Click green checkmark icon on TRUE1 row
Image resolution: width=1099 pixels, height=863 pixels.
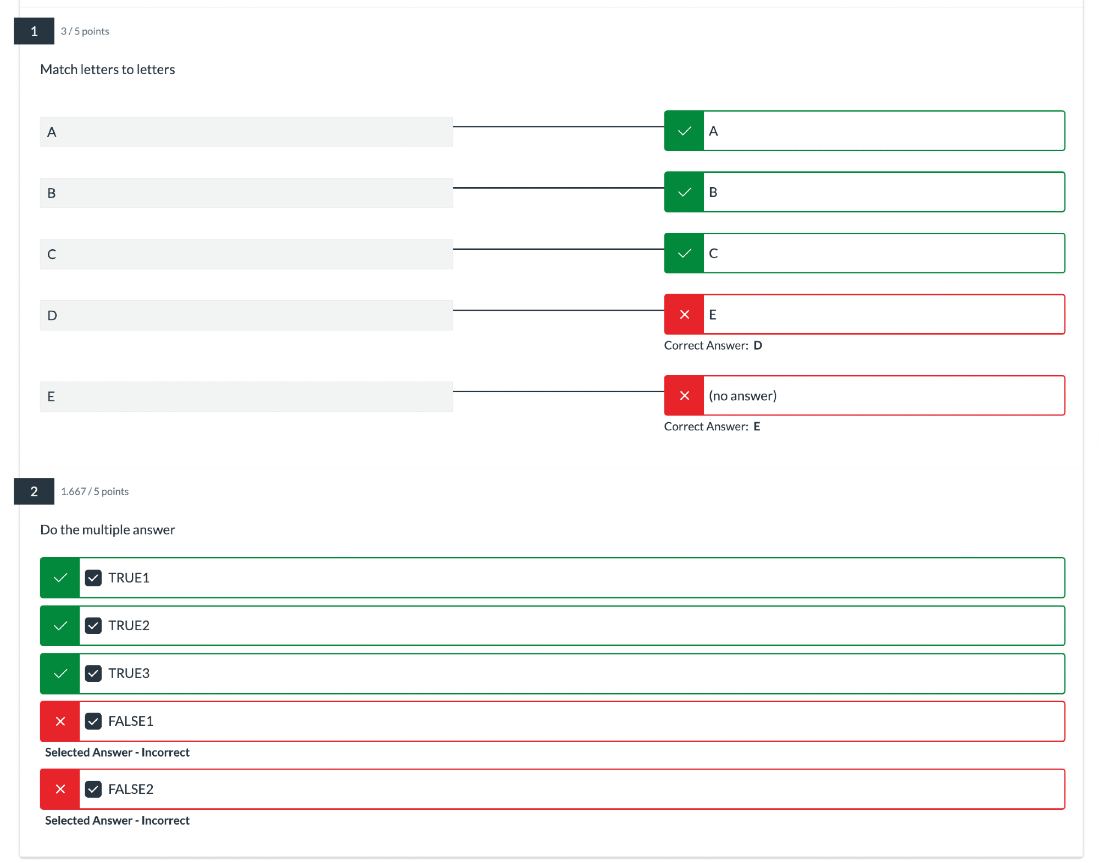tap(60, 578)
